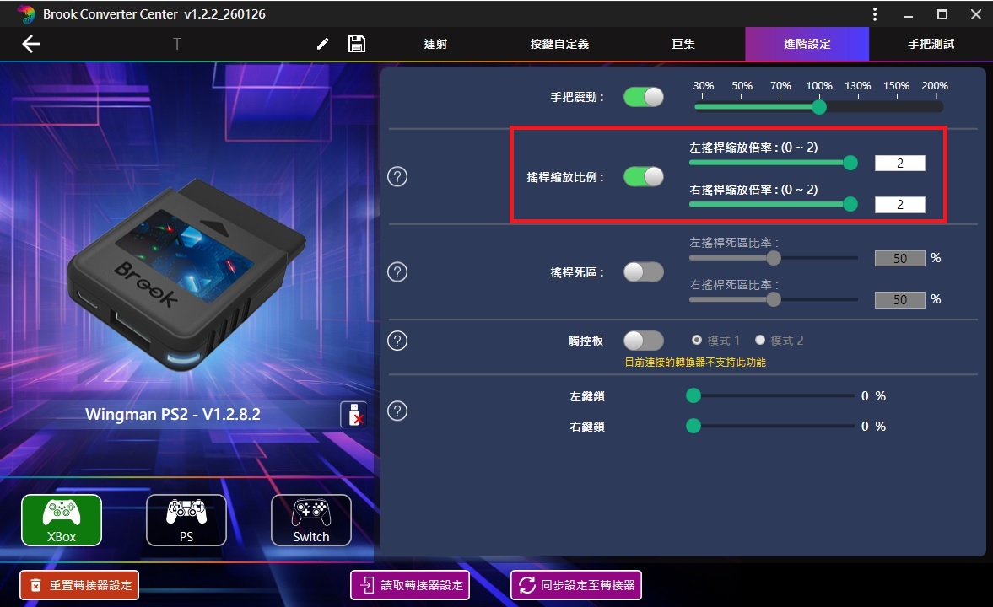Click the help icon beside 觸控板
The width and height of the screenshot is (993, 607).
[x=397, y=341]
